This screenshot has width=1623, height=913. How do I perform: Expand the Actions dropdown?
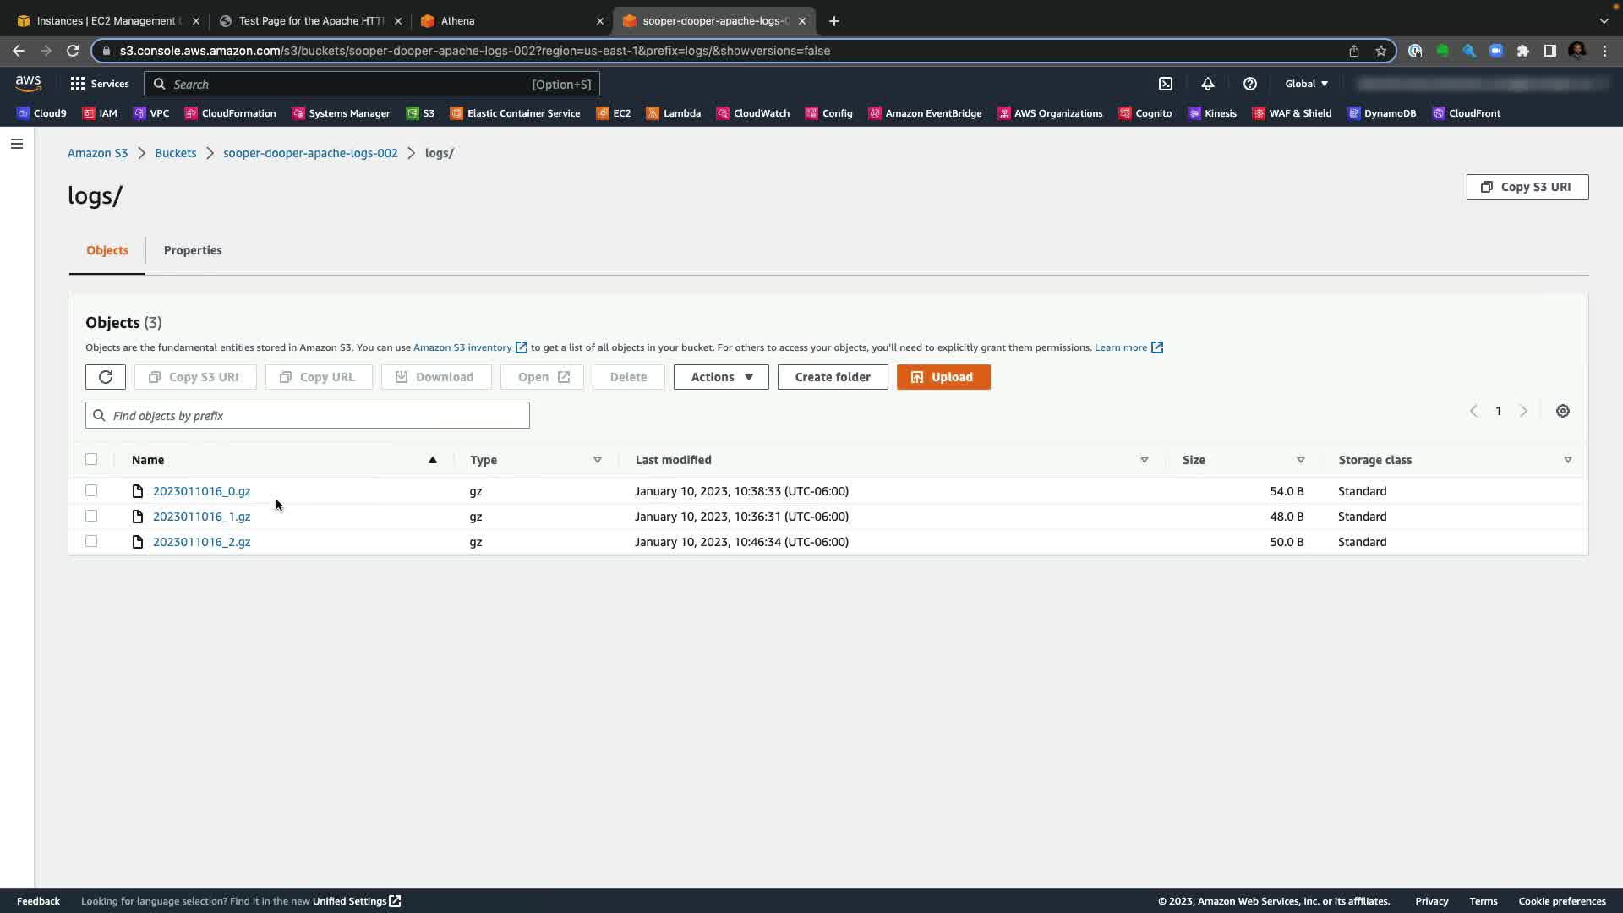pos(721,377)
